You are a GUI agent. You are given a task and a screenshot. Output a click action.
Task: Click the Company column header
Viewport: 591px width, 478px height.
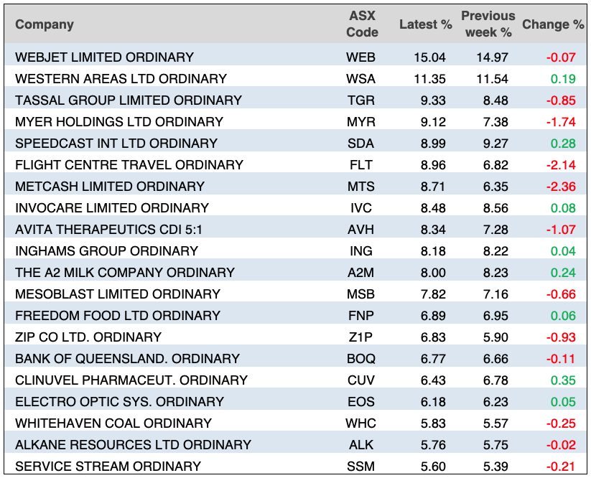pos(45,24)
